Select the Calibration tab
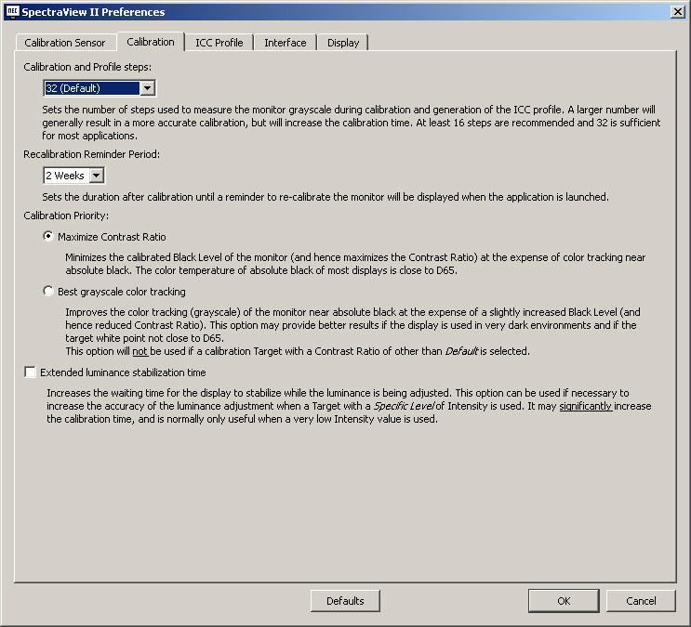Image resolution: width=691 pixels, height=627 pixels. (151, 42)
